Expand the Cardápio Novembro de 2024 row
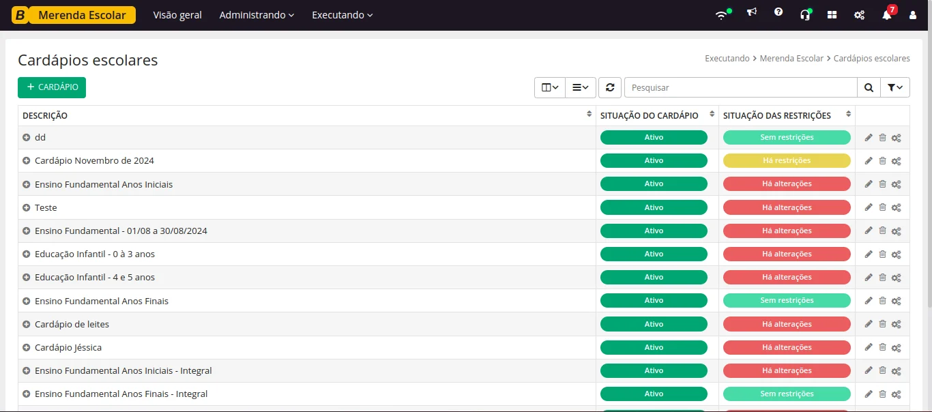 pos(27,161)
